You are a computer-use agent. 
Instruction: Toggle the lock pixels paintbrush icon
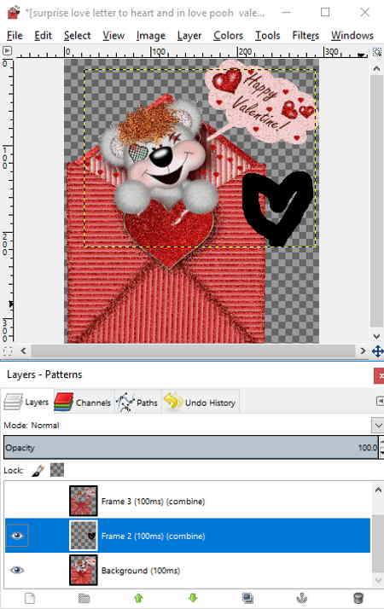pyautogui.click(x=38, y=470)
